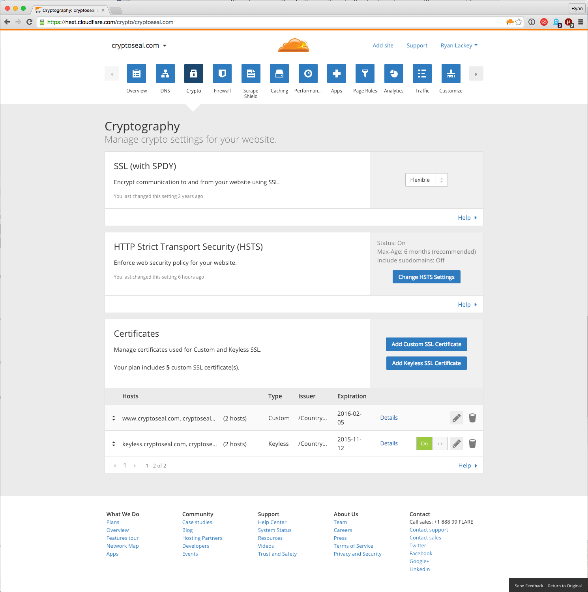Open the pencil edit icon for keyless certificate
The image size is (588, 592).
point(457,443)
